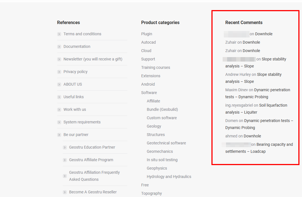Click arrow icon next to Work with us
This screenshot has height=197, width=302.
(59, 110)
